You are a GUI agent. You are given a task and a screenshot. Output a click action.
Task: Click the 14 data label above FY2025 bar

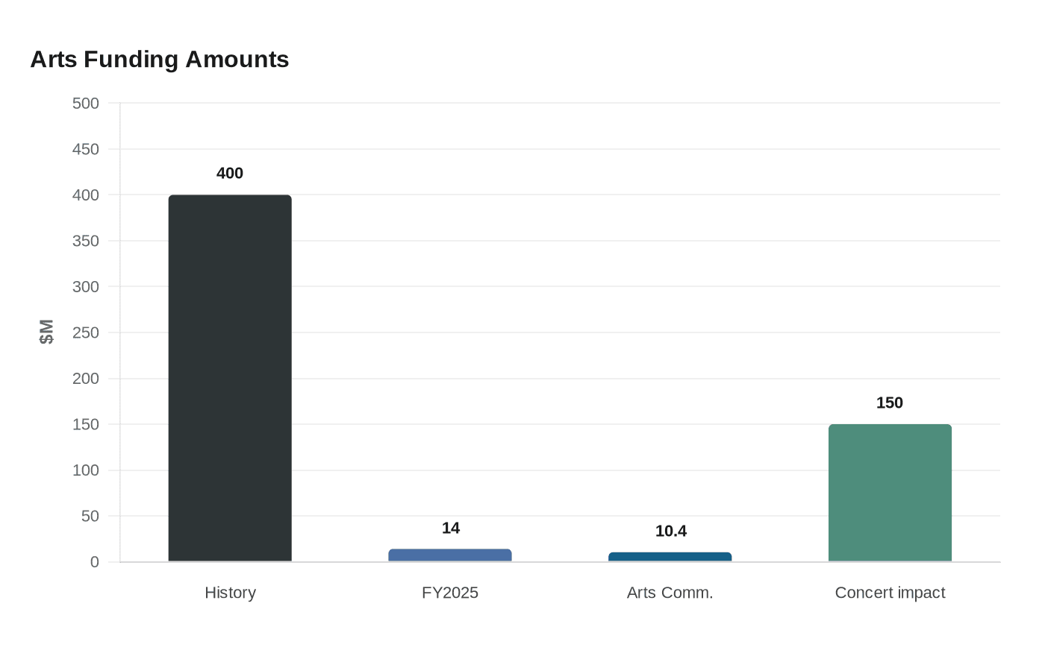pos(449,528)
